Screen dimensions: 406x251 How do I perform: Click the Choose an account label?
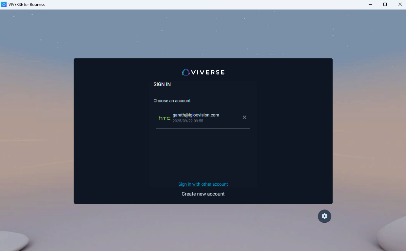[172, 101]
